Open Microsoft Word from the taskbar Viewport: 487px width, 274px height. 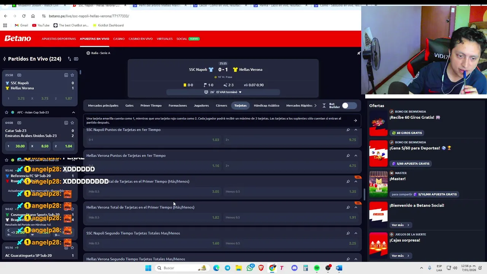click(339, 268)
